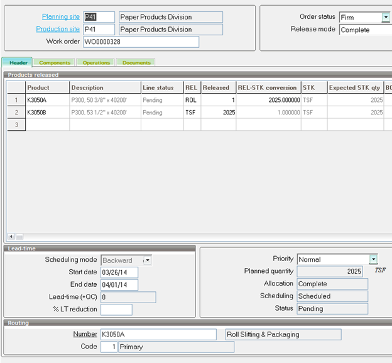Click the Description column header
The width and height of the screenshot is (392, 363).
[x=104, y=87]
